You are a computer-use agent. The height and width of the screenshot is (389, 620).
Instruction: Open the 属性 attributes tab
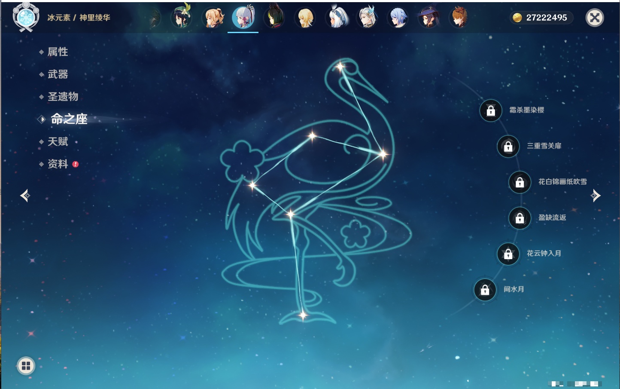pos(58,52)
